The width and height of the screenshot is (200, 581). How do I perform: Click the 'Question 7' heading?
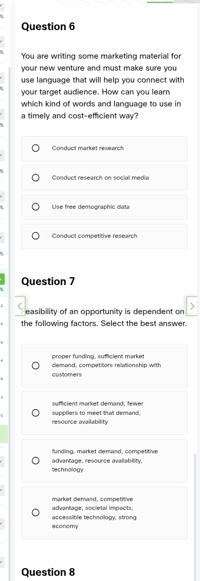point(48,281)
